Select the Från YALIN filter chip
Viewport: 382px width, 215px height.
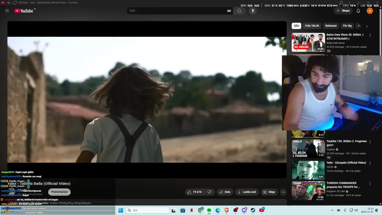312,26
